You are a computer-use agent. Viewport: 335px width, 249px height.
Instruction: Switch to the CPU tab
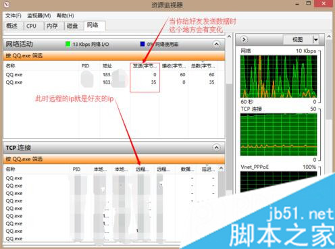(x=34, y=26)
